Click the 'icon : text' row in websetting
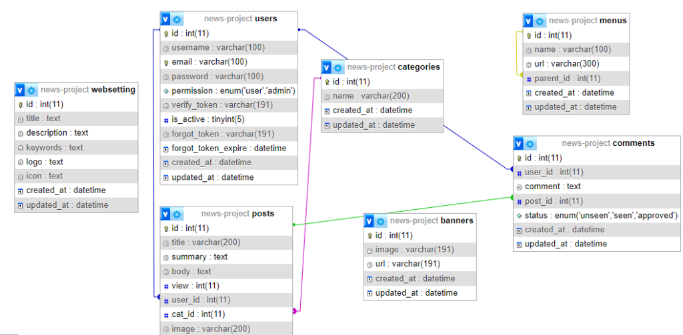This screenshot has width=683, height=335. [x=76, y=176]
